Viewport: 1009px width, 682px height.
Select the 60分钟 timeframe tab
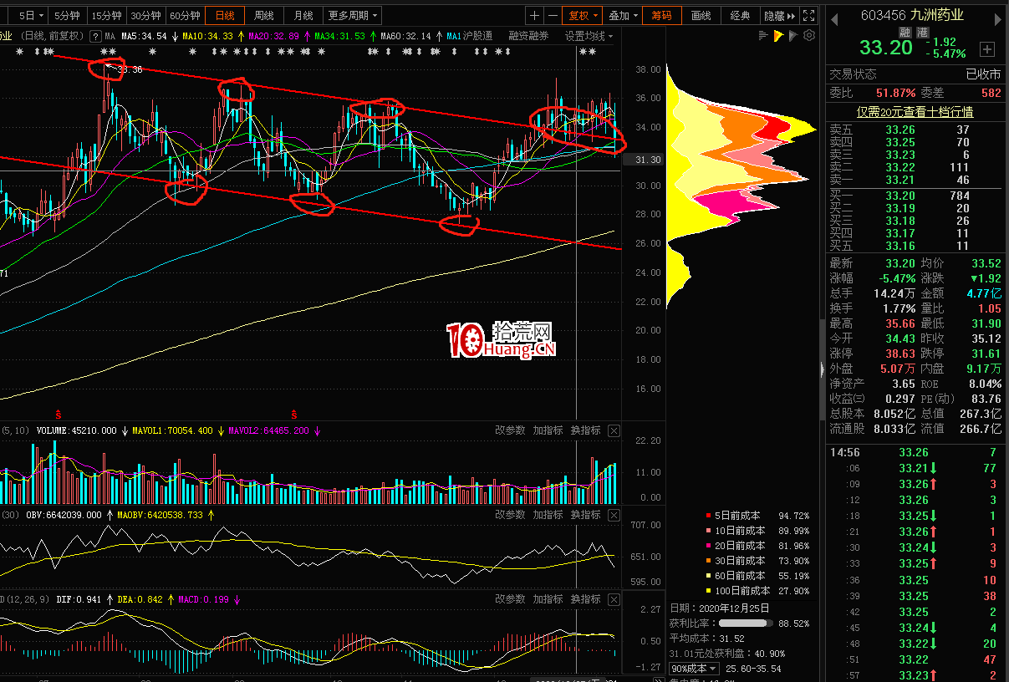pyautogui.click(x=185, y=15)
